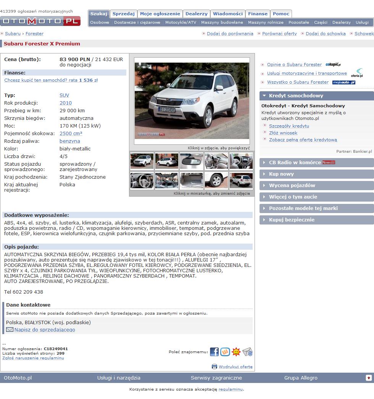The image size is (374, 399).
Task: Select the first front-view car thumbnail
Action: pos(142,162)
